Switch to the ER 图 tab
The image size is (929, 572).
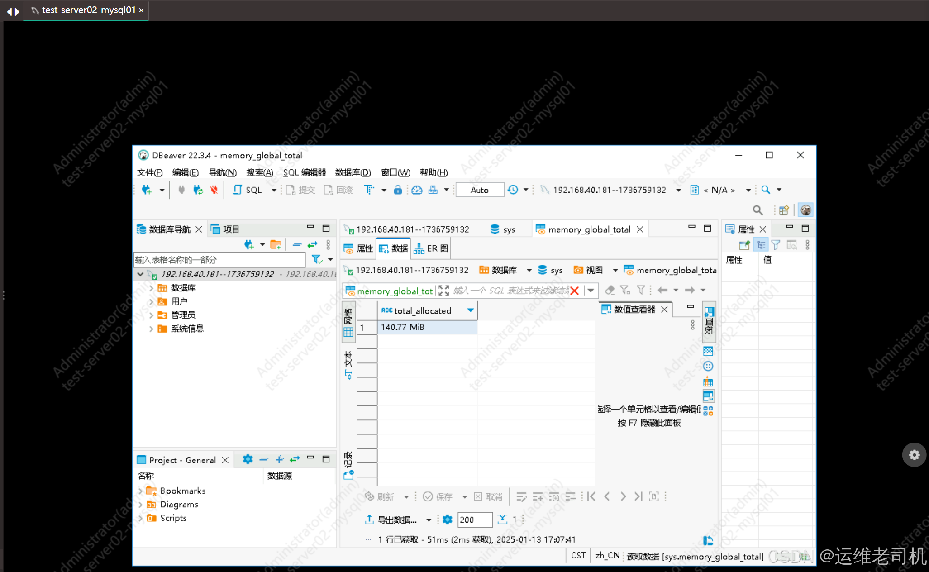point(431,248)
